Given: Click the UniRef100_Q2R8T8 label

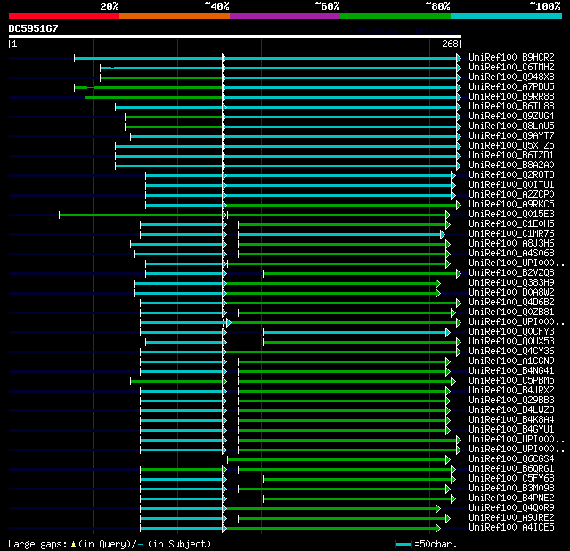Looking at the screenshot, I should (511, 175).
